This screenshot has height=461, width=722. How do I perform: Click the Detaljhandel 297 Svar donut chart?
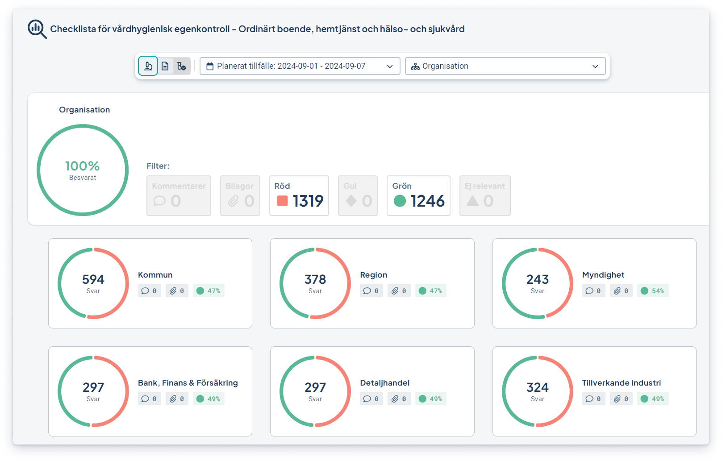(315, 391)
